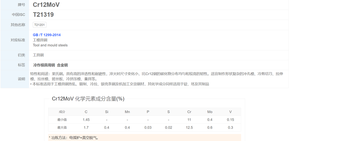
Task: Click the carbon maximum value 1.7
Action: (x=86, y=127)
